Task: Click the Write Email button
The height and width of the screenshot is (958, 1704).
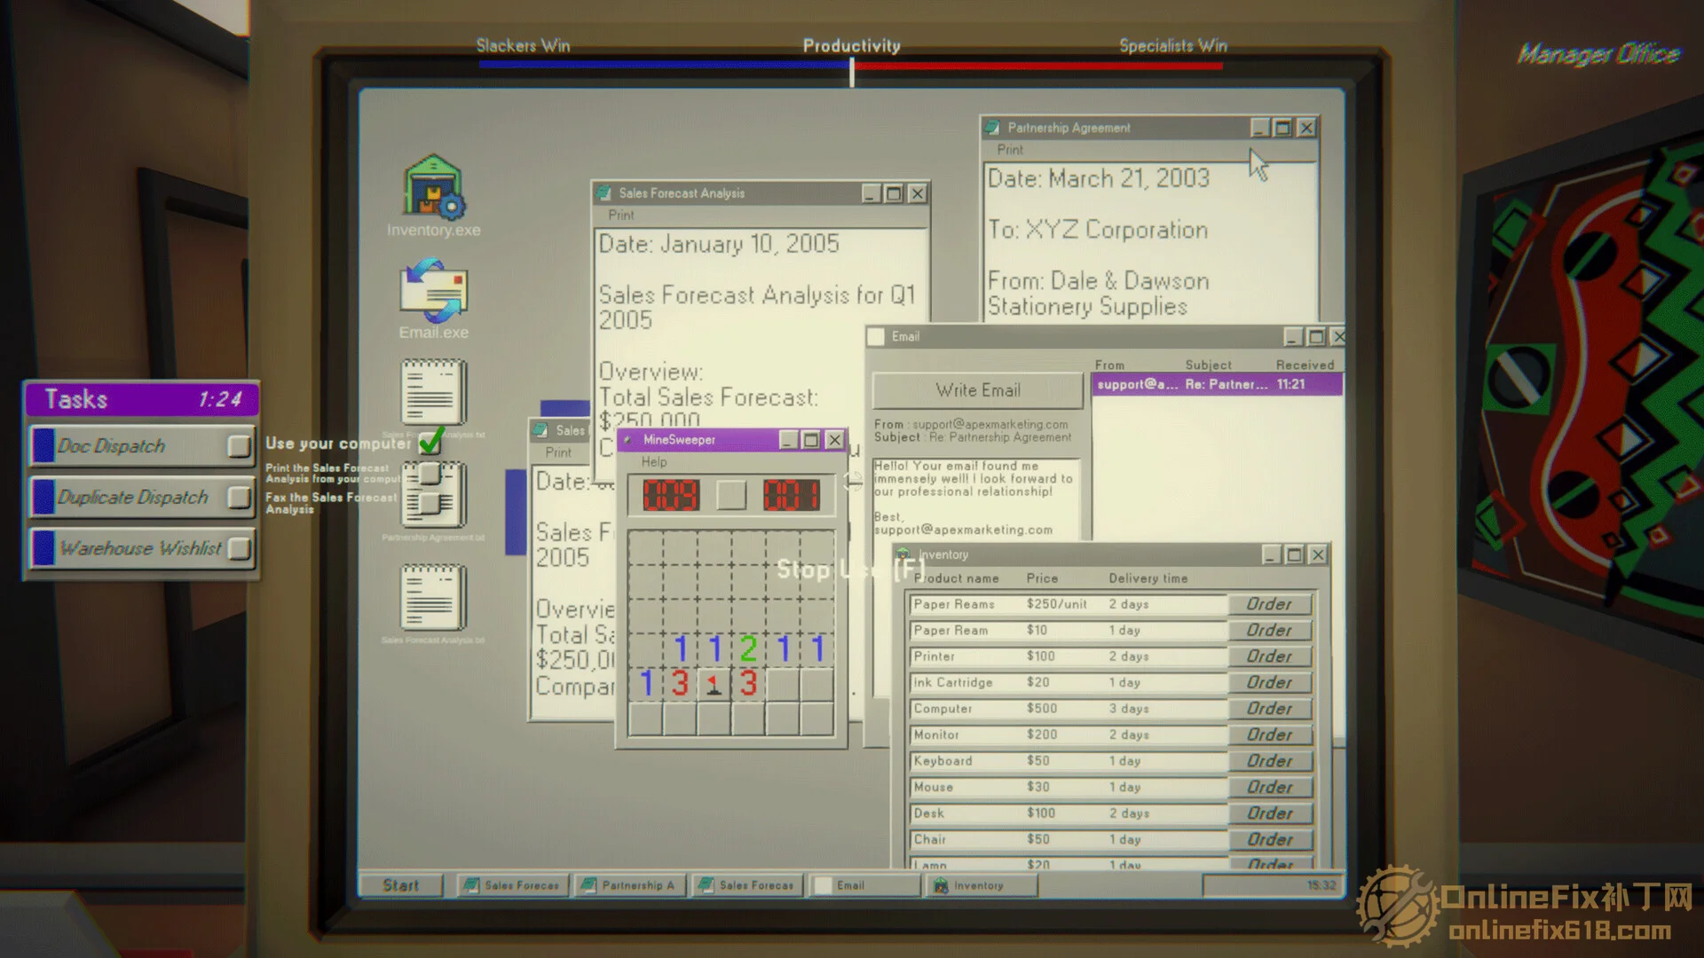Action: (978, 390)
